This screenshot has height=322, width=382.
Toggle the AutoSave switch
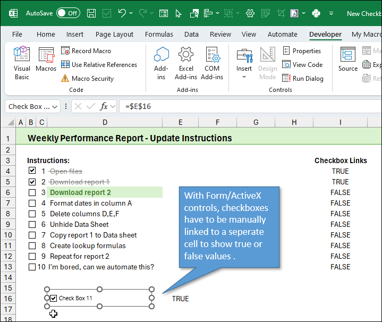click(68, 13)
